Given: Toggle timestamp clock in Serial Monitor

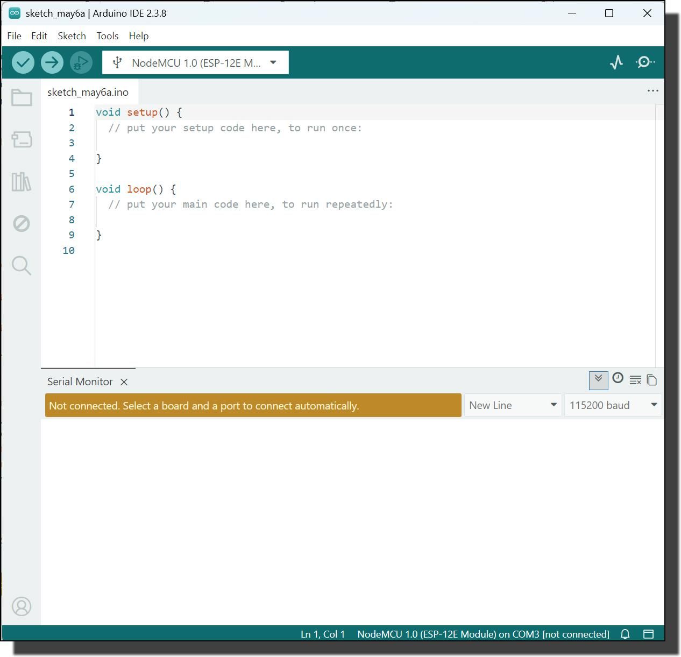Looking at the screenshot, I should 618,378.
